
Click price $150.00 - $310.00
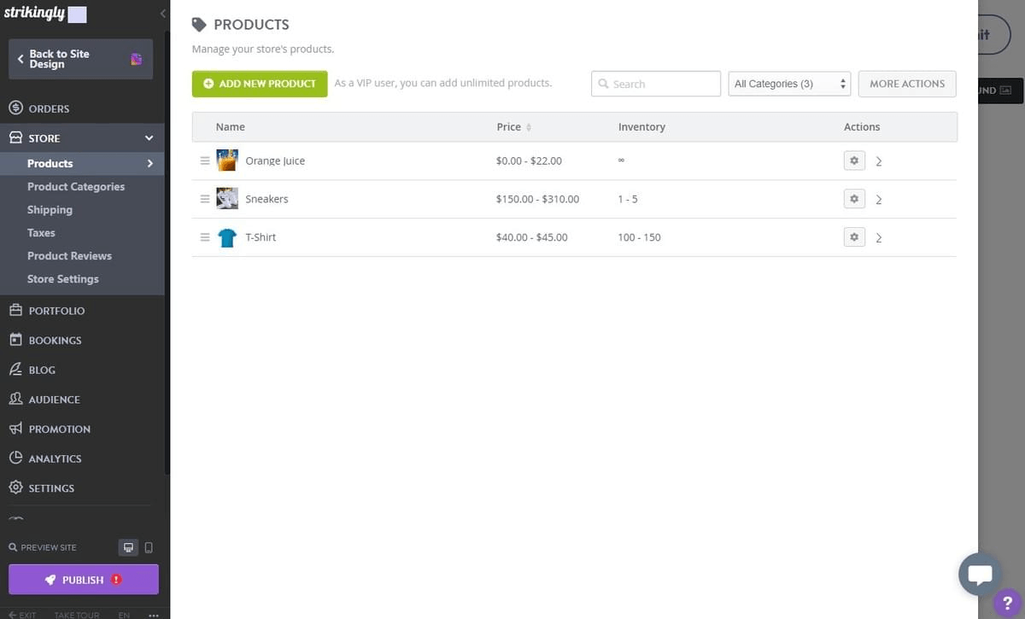tap(537, 199)
